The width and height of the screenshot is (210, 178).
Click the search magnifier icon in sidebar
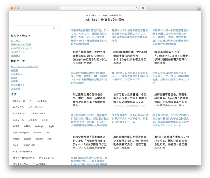[54, 29]
